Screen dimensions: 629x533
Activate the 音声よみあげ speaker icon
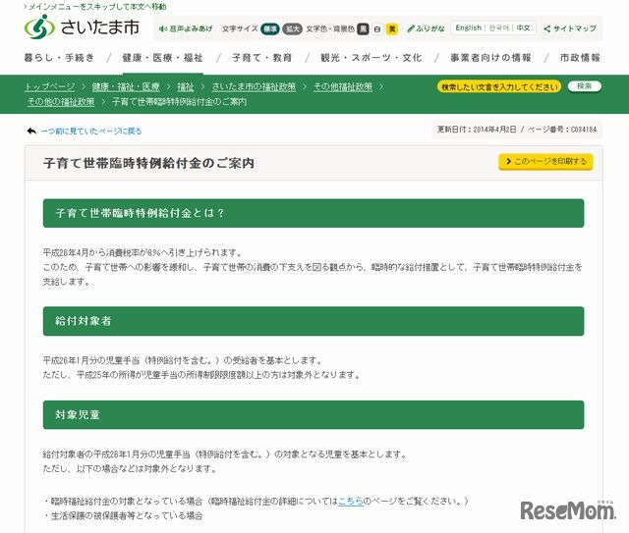(162, 28)
